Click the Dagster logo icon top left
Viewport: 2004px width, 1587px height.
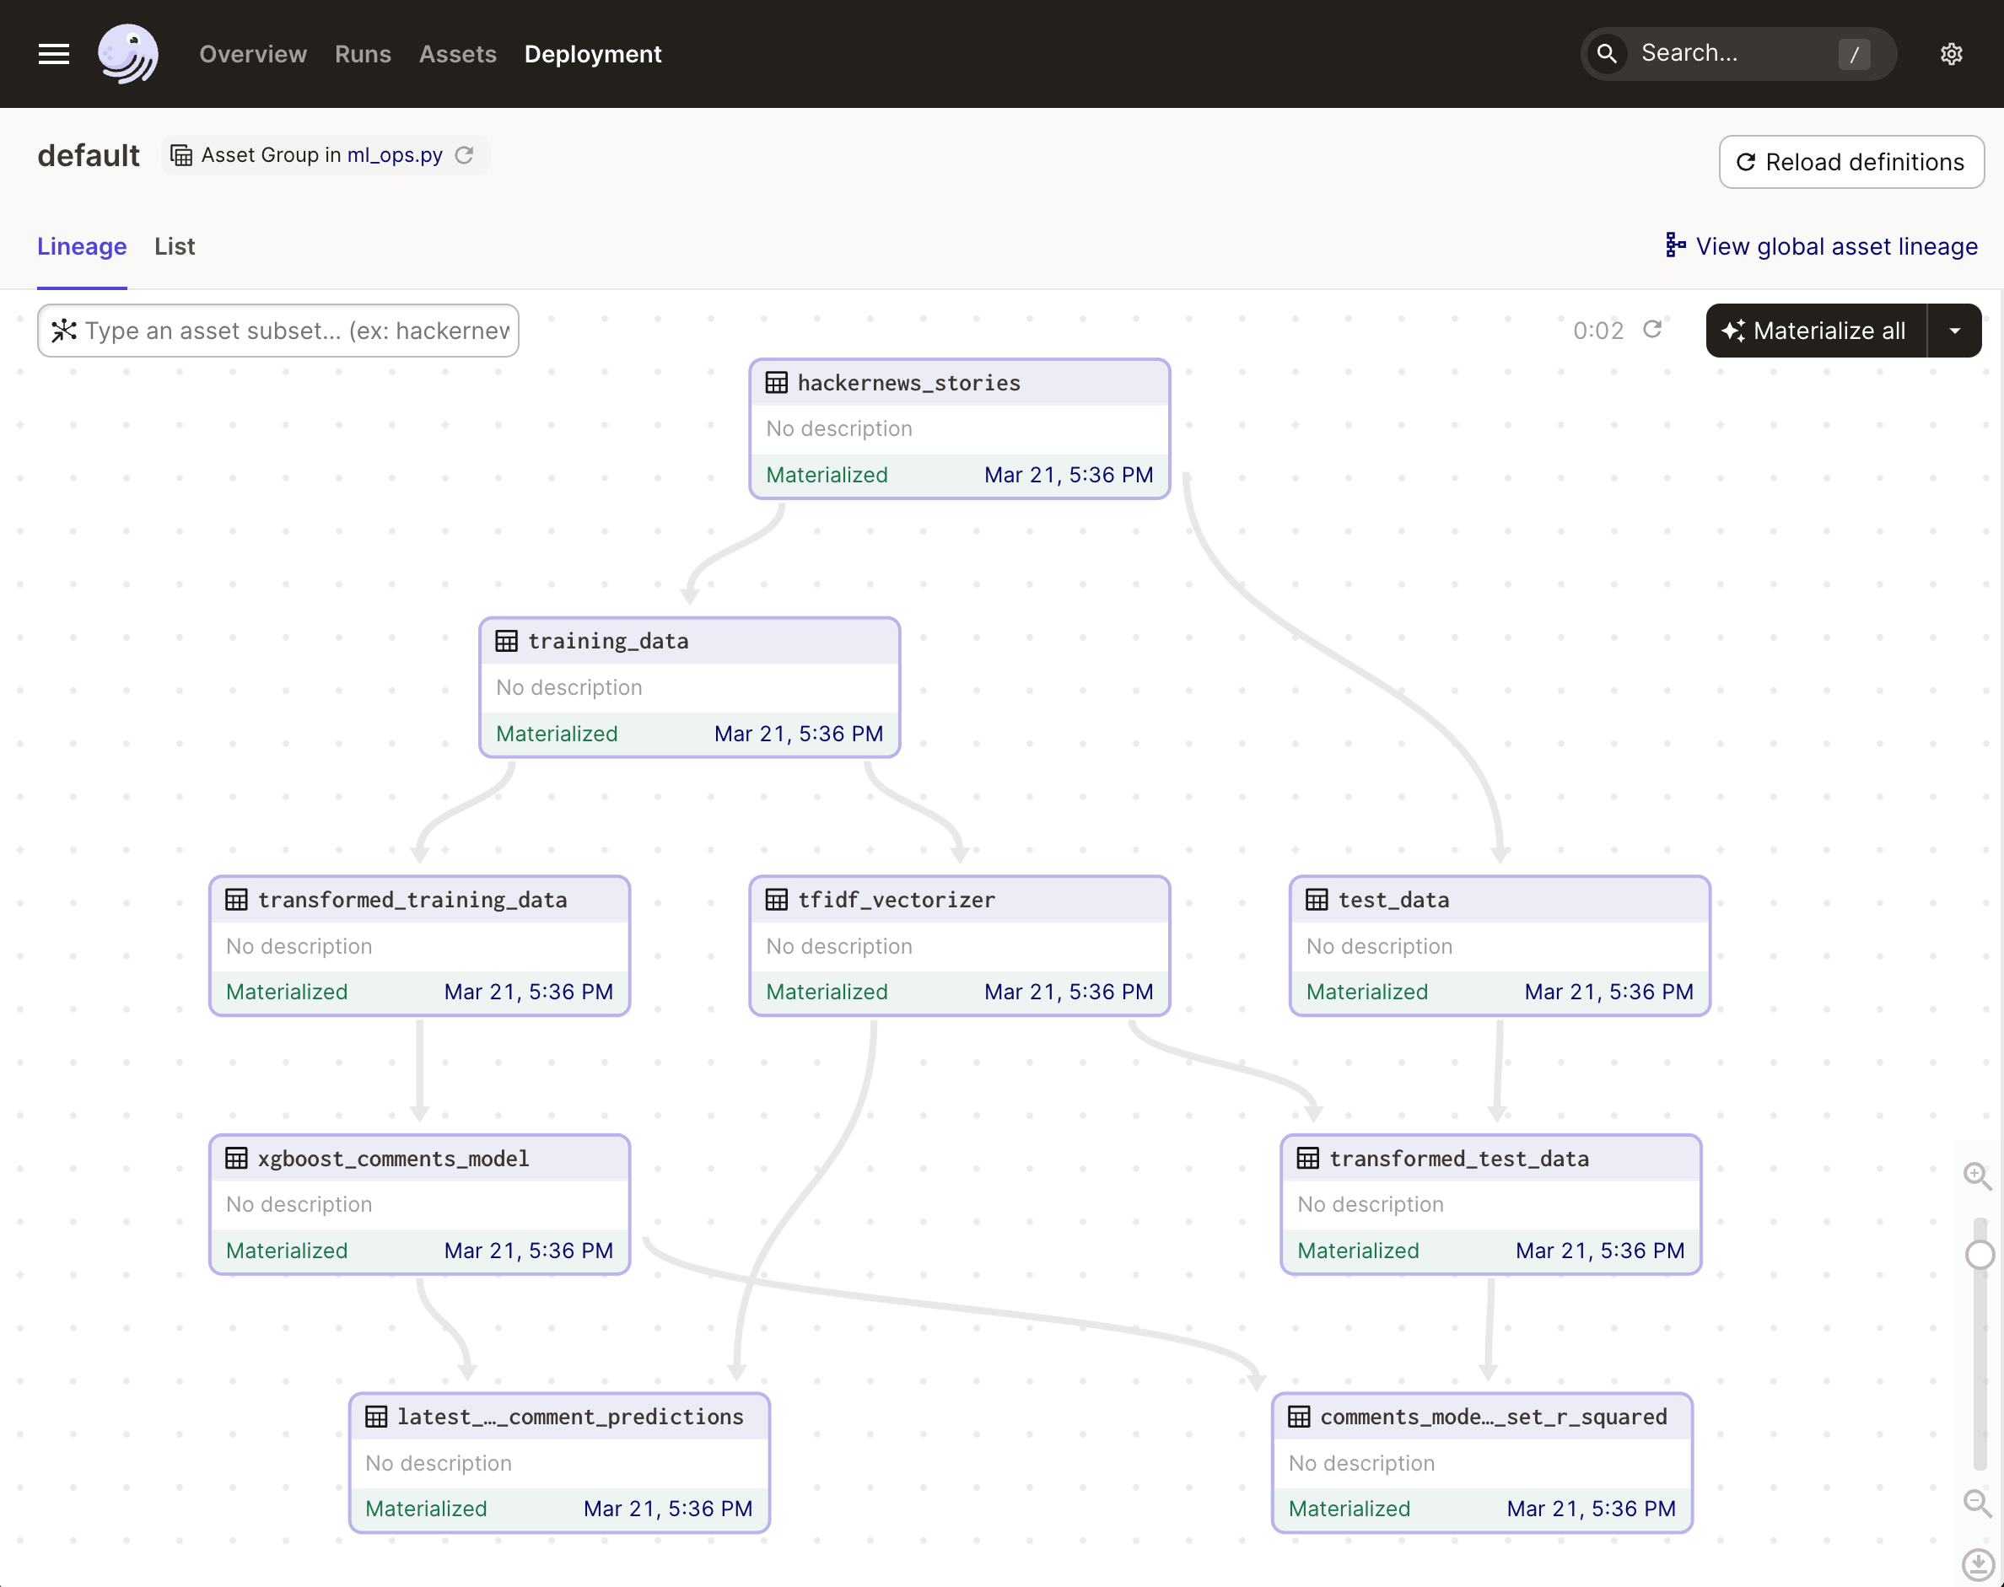(x=128, y=54)
